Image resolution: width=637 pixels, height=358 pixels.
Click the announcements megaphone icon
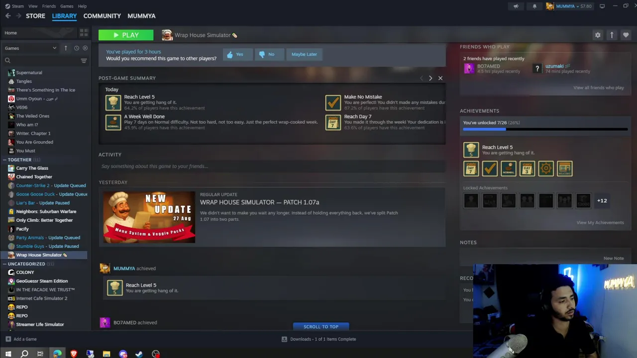(x=516, y=6)
